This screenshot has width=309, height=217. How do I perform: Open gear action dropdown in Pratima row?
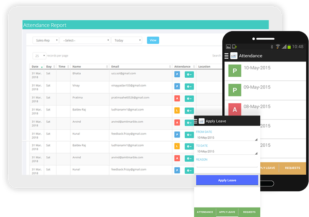click(189, 99)
